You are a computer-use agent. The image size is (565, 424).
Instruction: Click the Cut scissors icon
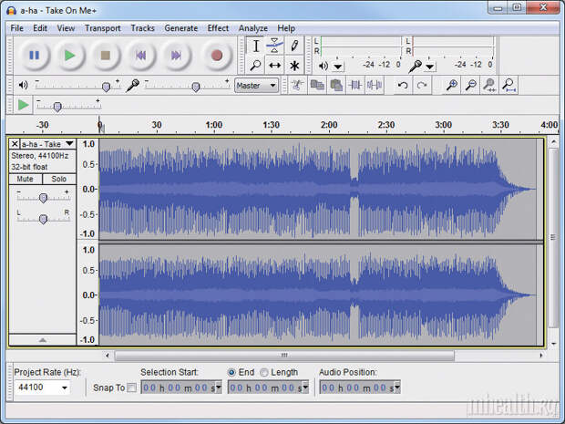[297, 85]
